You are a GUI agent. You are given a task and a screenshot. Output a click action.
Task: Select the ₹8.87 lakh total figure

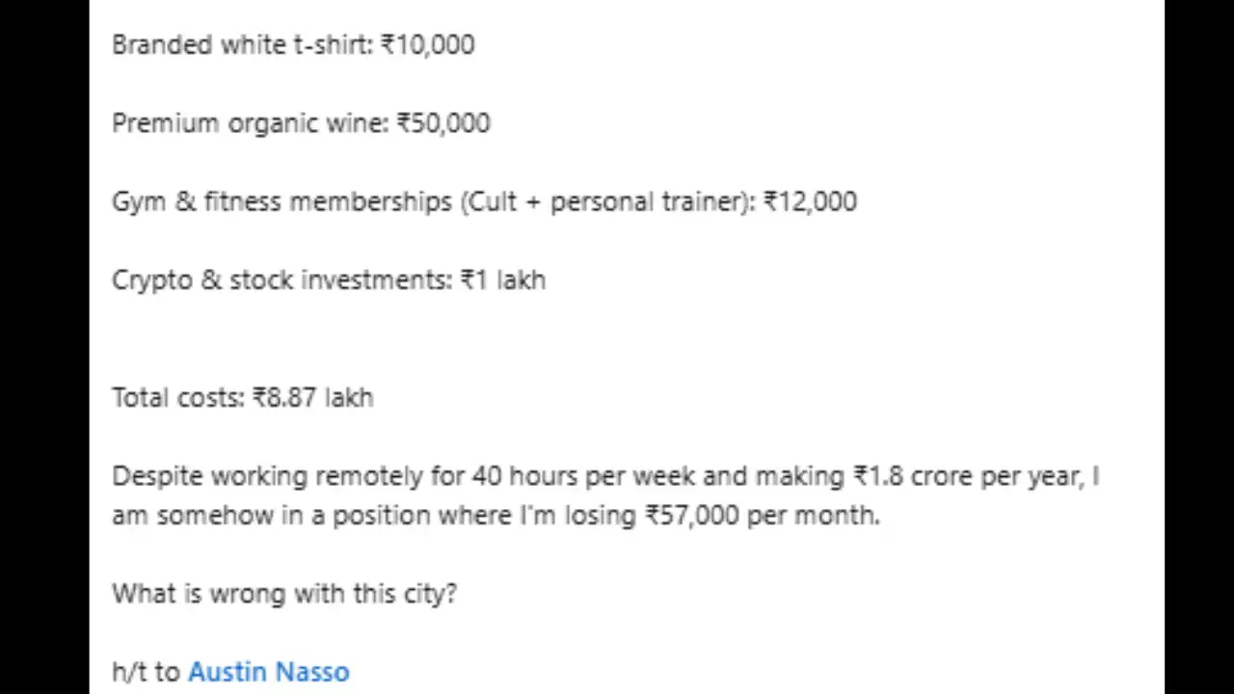point(313,397)
